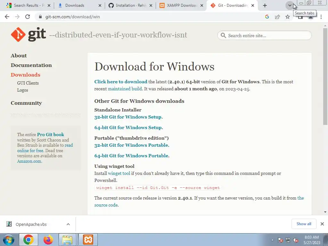Reload the page with the refresh icon
The image size is (328, 246).
coord(28,17)
